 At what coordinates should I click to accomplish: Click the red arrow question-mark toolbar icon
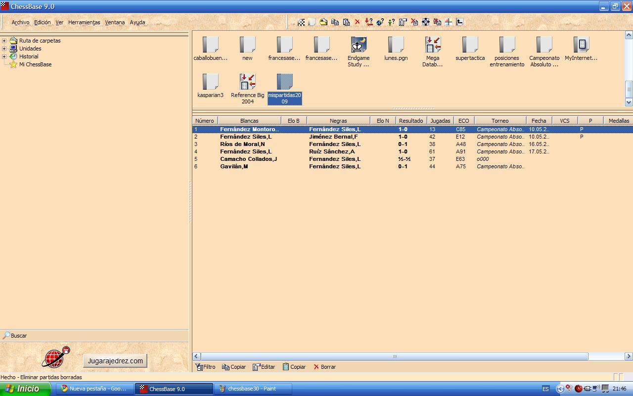[x=368, y=22]
